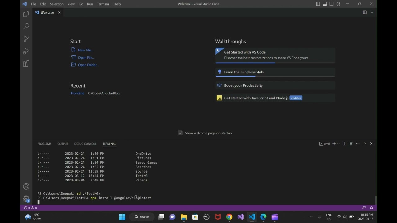
Task: Click the new terminal plus icon
Action: [334, 144]
